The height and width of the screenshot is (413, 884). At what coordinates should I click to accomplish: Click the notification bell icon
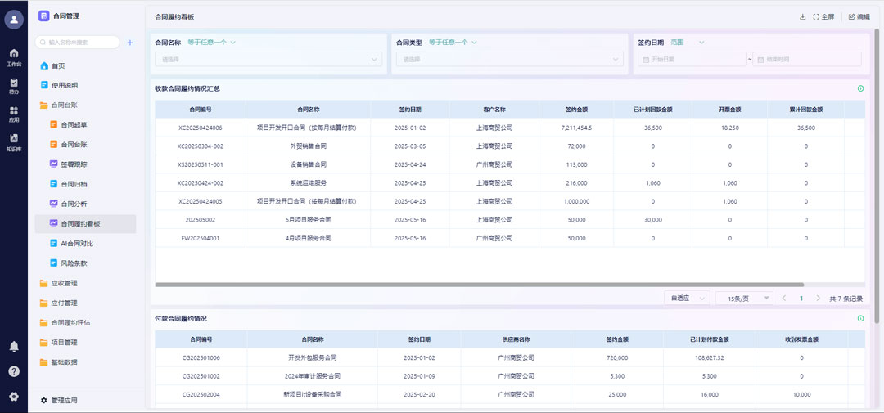[14, 347]
